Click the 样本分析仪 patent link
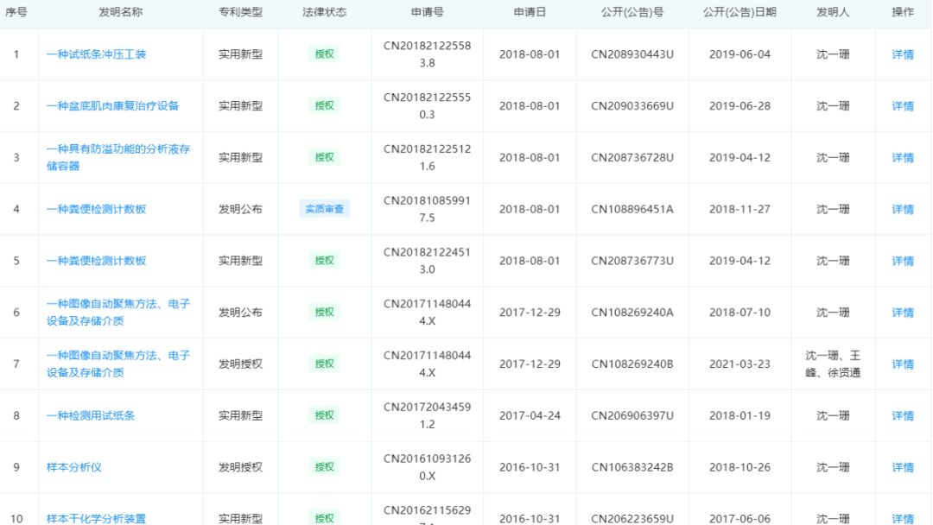 coord(74,466)
